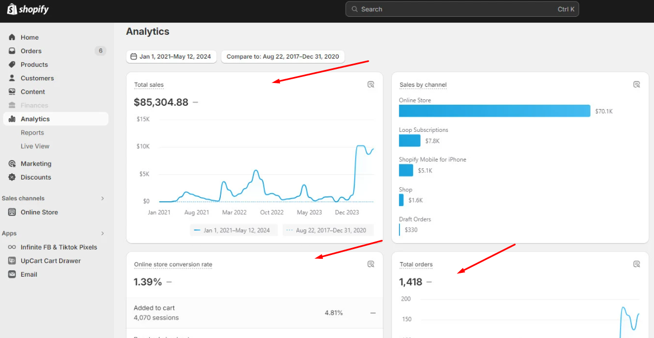Screen dimensions: 654x338
Task: Click the Online Store storefront icon
Action: tap(12, 212)
